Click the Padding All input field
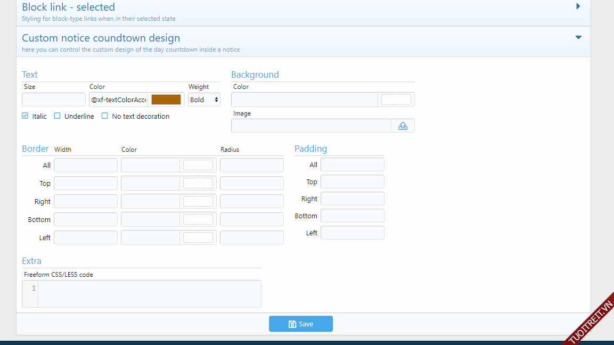The width and height of the screenshot is (614, 345). 352,165
